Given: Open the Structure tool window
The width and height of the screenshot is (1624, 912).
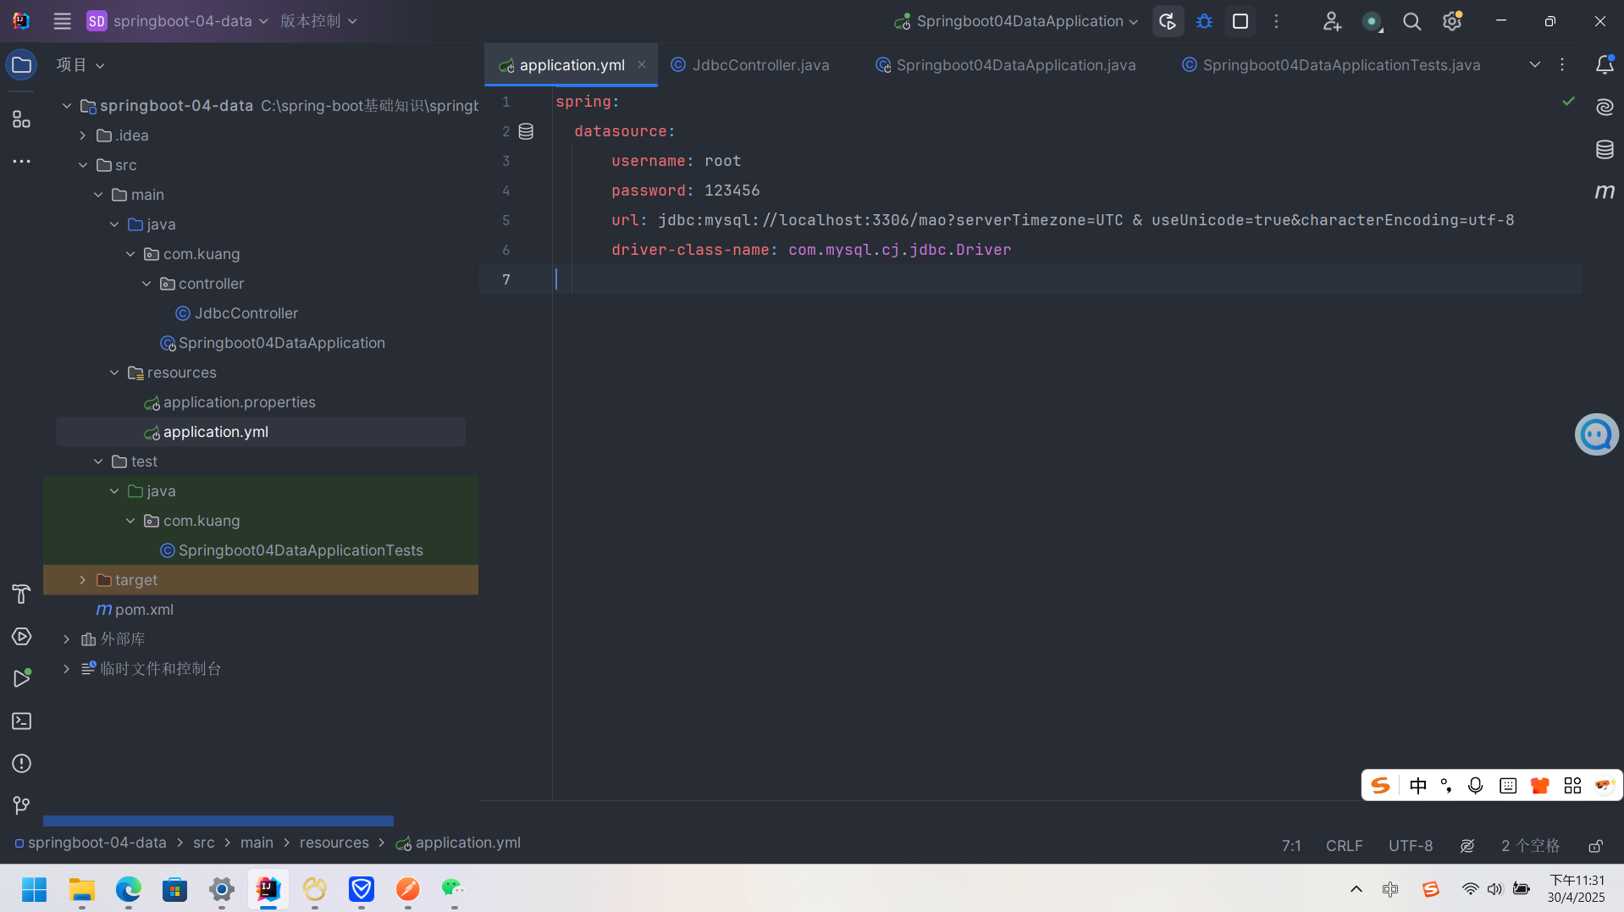Looking at the screenshot, I should [21, 119].
